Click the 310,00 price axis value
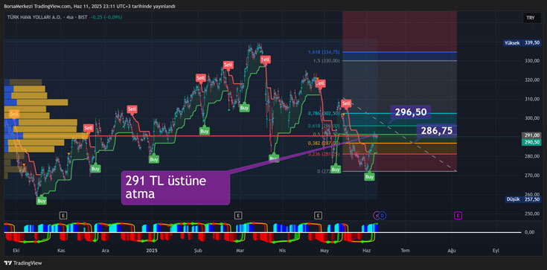The height and width of the screenshot is (270, 547). coord(532,99)
